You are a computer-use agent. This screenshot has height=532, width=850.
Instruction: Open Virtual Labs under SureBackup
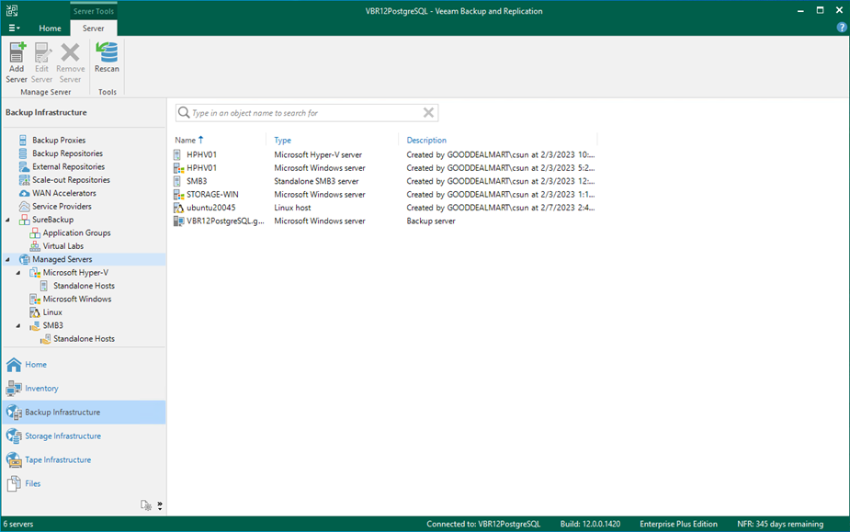point(62,245)
